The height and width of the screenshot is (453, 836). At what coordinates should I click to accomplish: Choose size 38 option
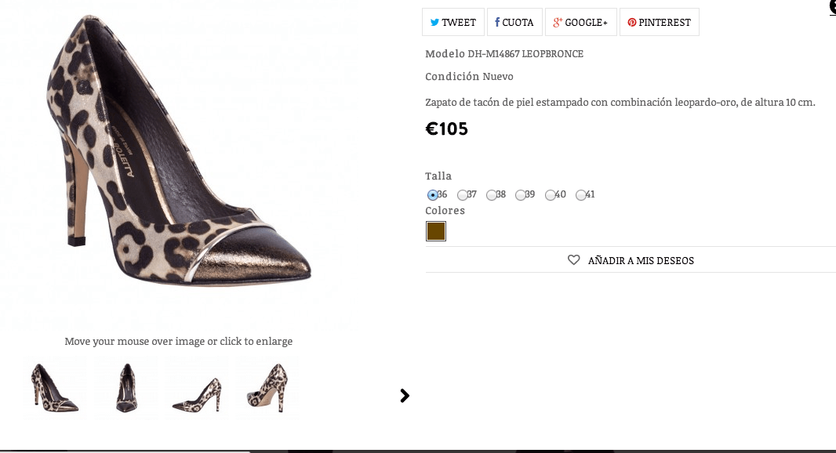(x=491, y=195)
